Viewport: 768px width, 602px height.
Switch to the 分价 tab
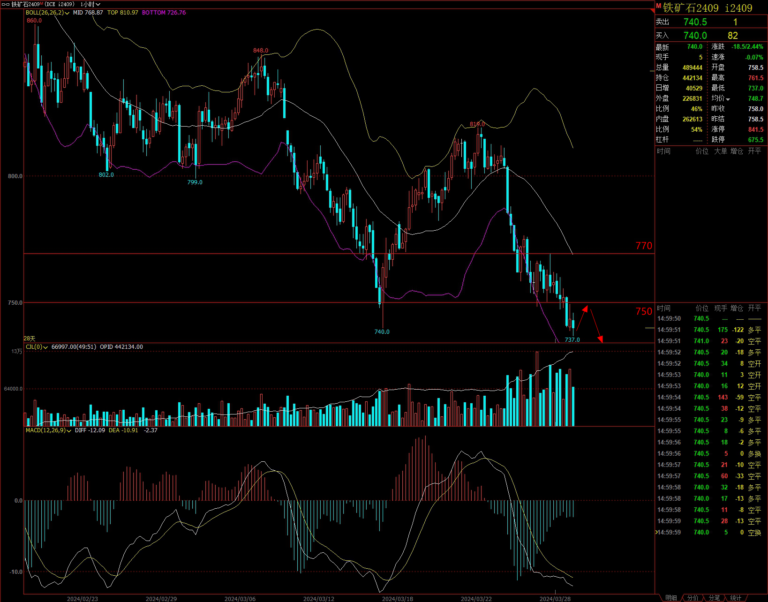(x=693, y=598)
